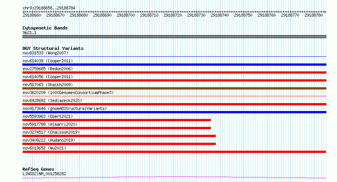
Task: Click the red bar under nsv3408222
Action: (x=119, y=144)
